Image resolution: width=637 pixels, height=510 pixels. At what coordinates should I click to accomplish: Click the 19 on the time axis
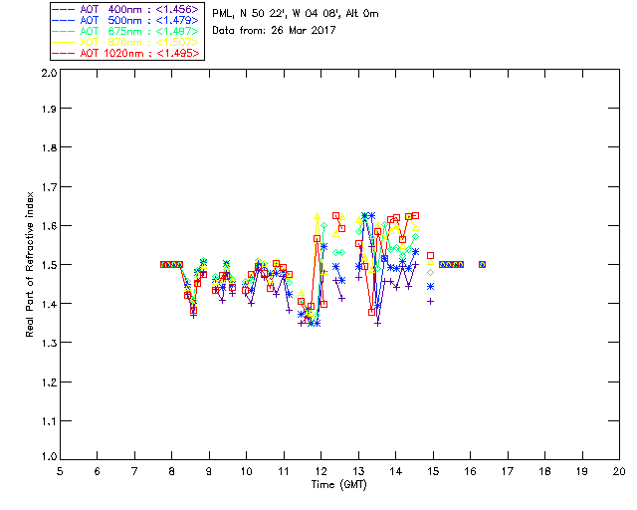pos(582,471)
